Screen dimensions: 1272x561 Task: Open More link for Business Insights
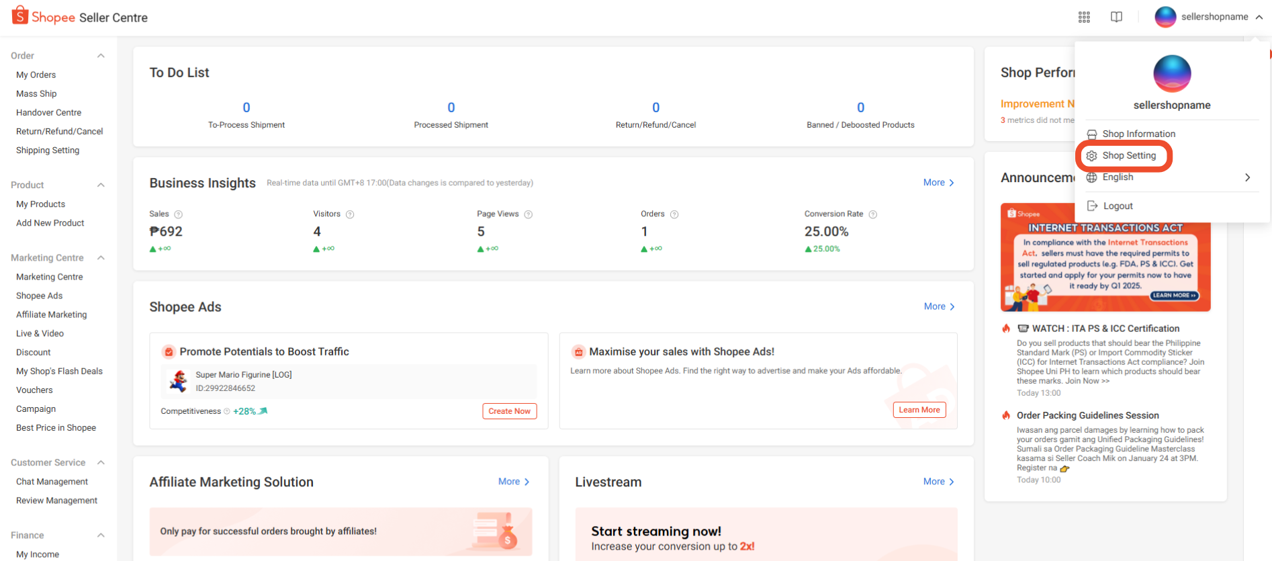coord(938,183)
